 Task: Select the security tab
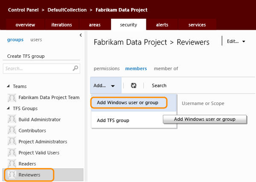pyautogui.click(x=128, y=25)
